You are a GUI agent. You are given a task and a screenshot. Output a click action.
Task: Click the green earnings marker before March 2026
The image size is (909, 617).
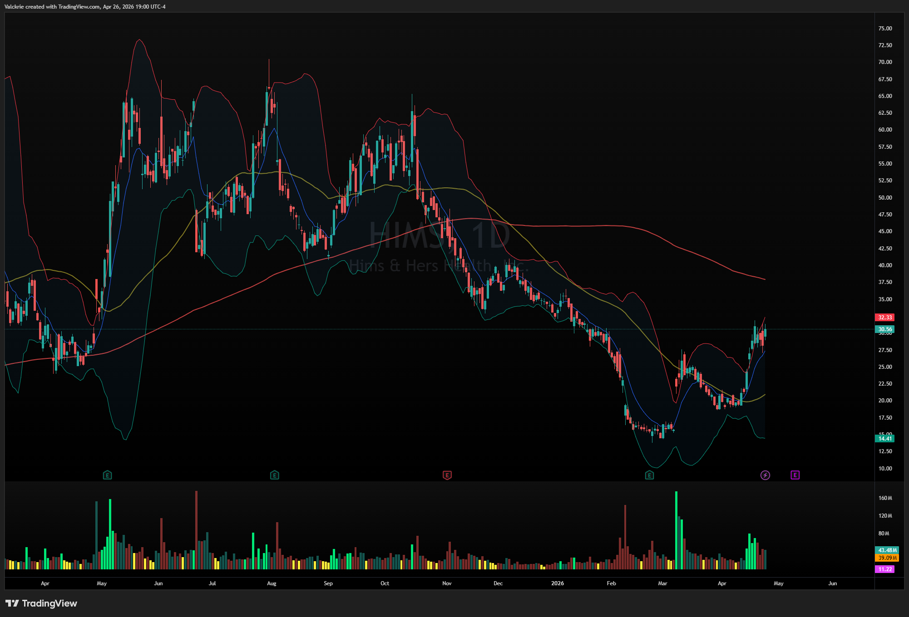click(x=649, y=475)
